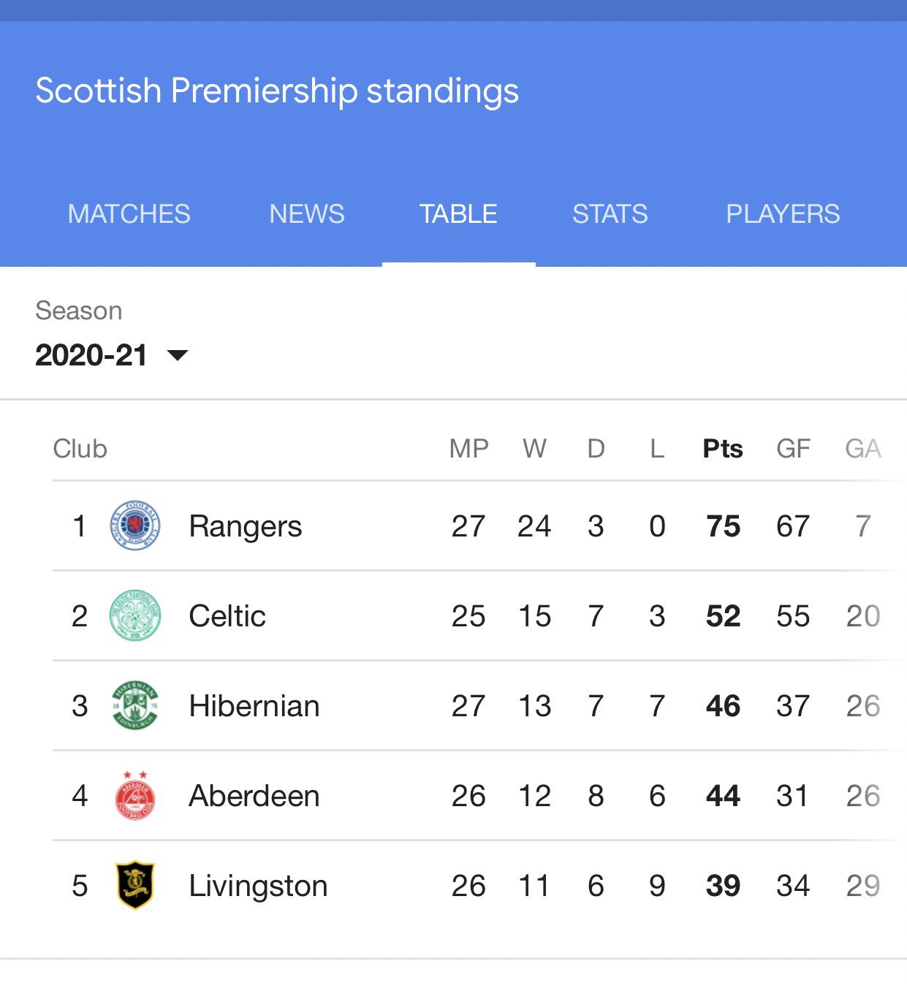Open the Aberdeen team name link
This screenshot has width=907, height=994.
point(254,796)
